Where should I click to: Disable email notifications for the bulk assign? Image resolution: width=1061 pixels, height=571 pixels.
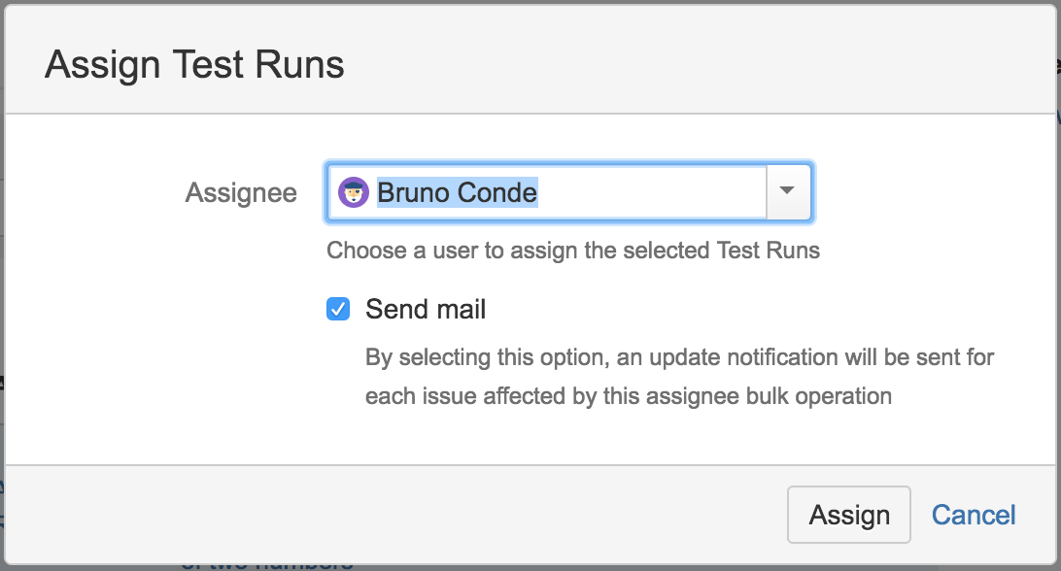coord(338,309)
